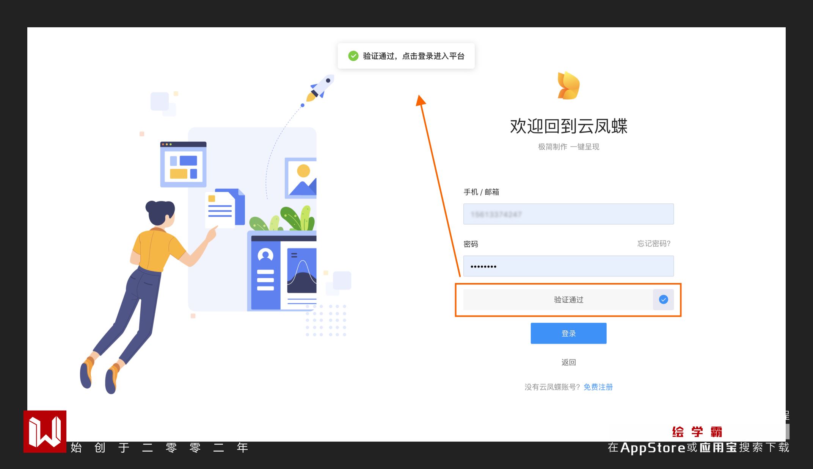Click the user profile avatar illustration
Viewport: 813px width, 469px height.
(265, 255)
